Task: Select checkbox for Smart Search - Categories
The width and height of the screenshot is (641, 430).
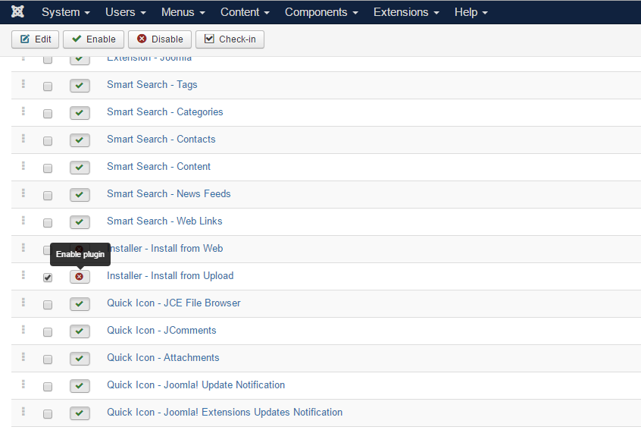Action: (48, 114)
